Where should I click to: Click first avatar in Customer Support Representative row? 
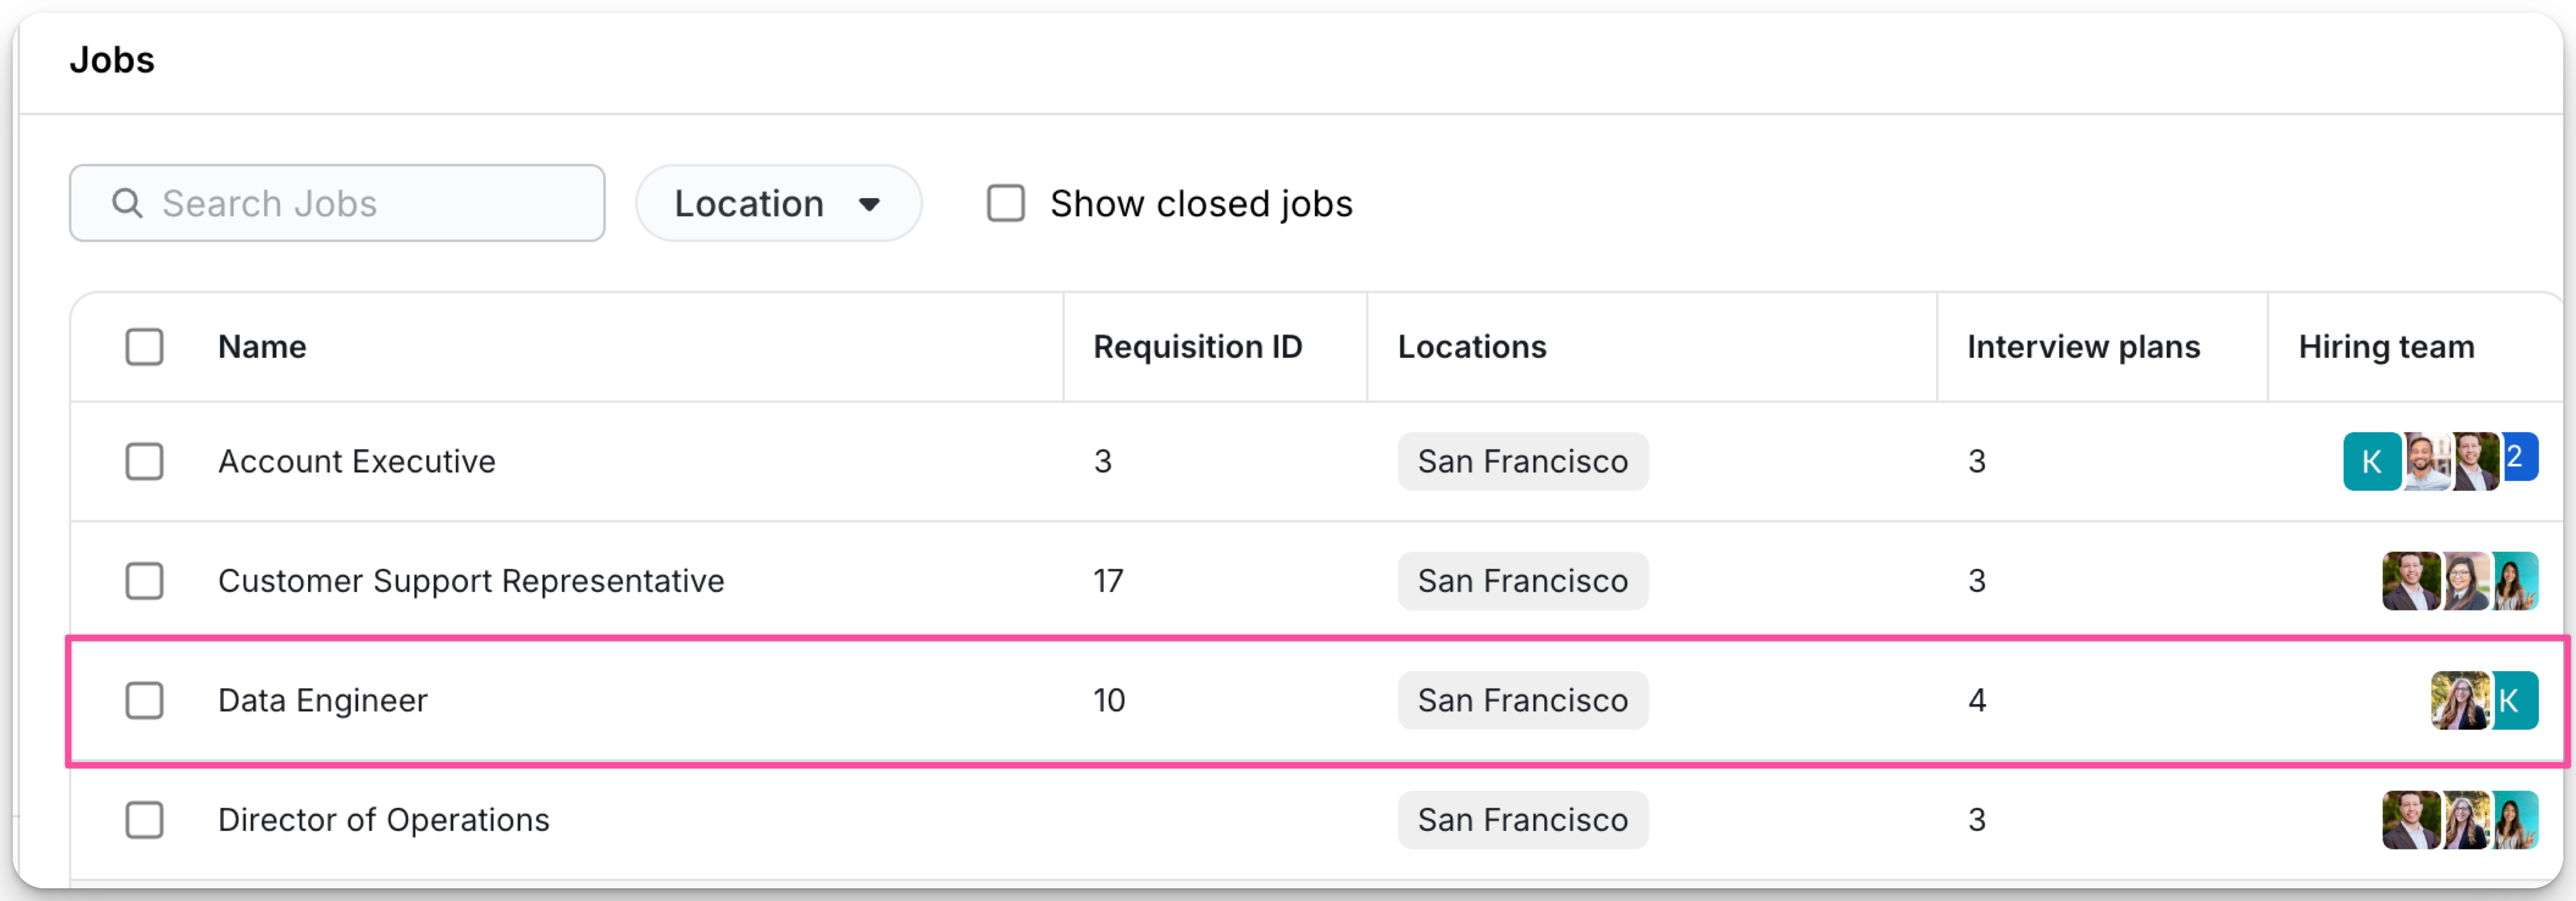click(x=2410, y=581)
